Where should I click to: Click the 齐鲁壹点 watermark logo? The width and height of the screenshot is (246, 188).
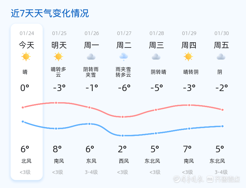tap(227, 179)
